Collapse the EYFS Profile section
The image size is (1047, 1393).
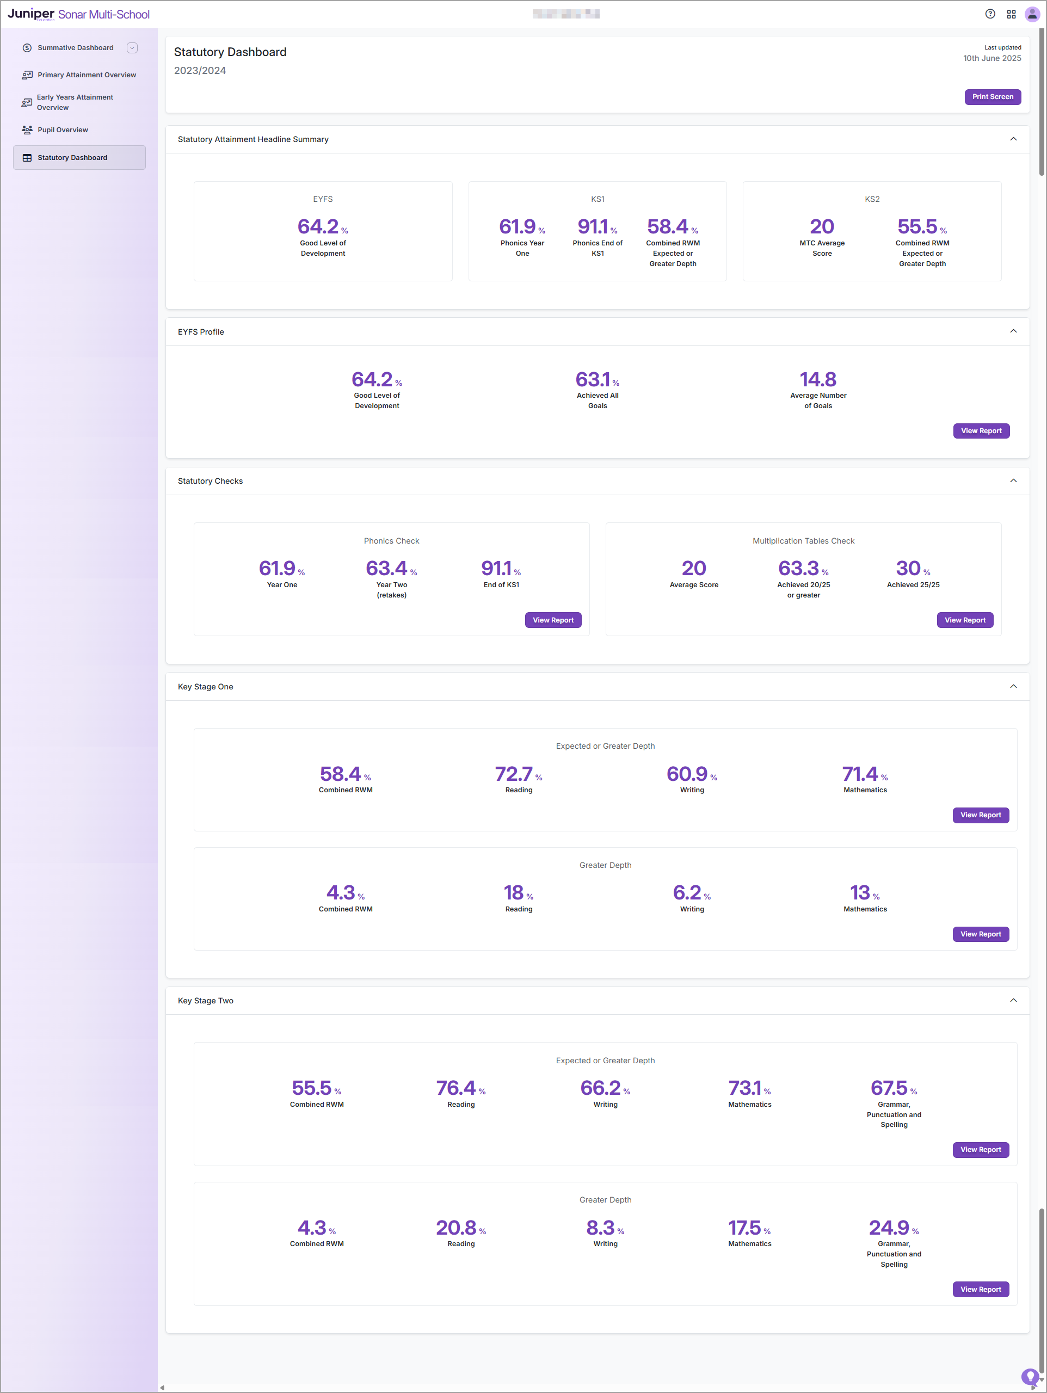tap(1013, 331)
